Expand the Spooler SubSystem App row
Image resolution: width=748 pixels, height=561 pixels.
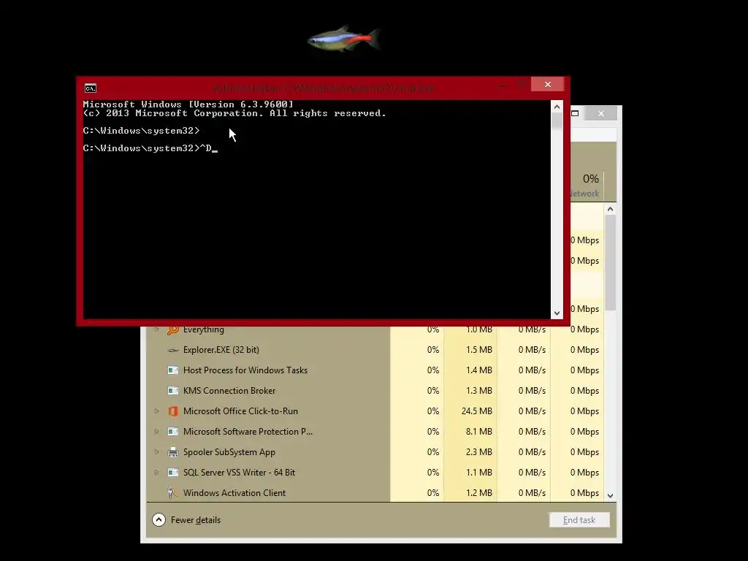(x=156, y=452)
